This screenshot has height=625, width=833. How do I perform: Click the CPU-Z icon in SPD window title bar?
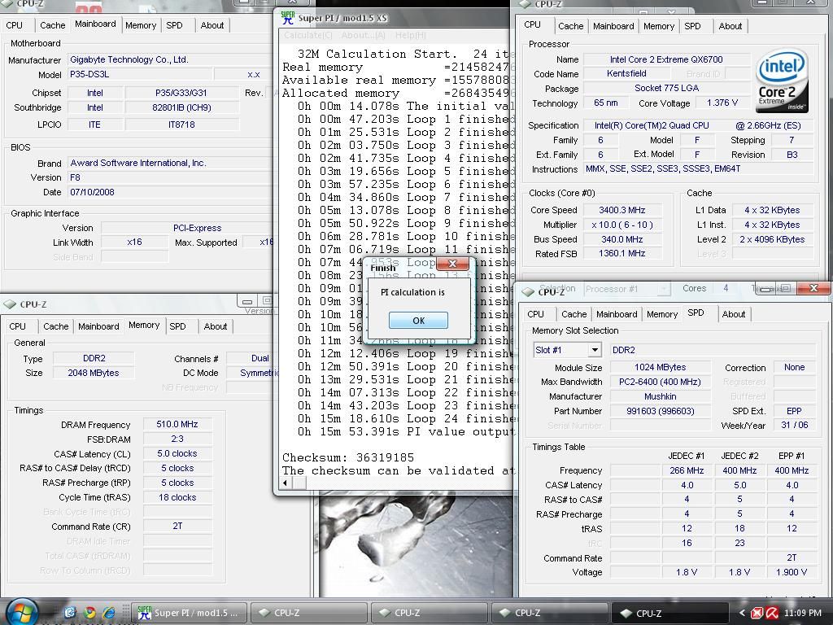tap(528, 291)
